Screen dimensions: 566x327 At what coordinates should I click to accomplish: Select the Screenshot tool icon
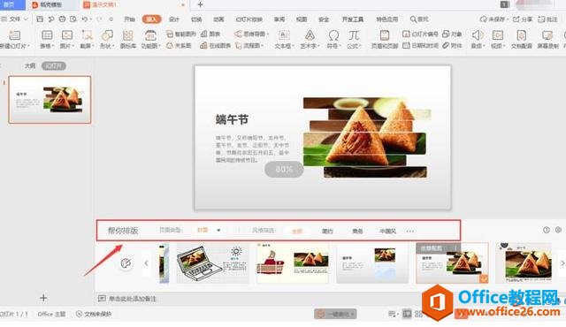87,35
